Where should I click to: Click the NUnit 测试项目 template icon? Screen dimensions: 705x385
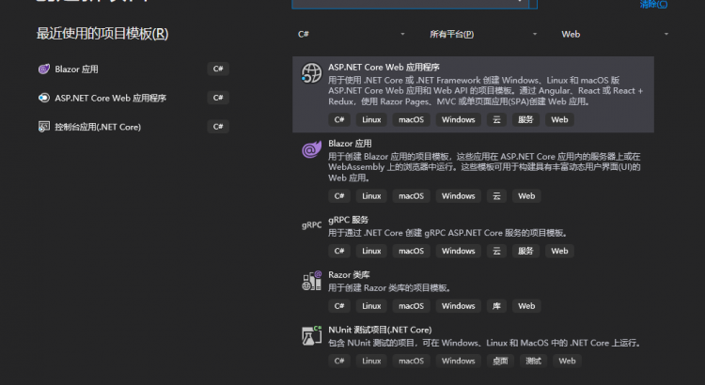click(311, 335)
